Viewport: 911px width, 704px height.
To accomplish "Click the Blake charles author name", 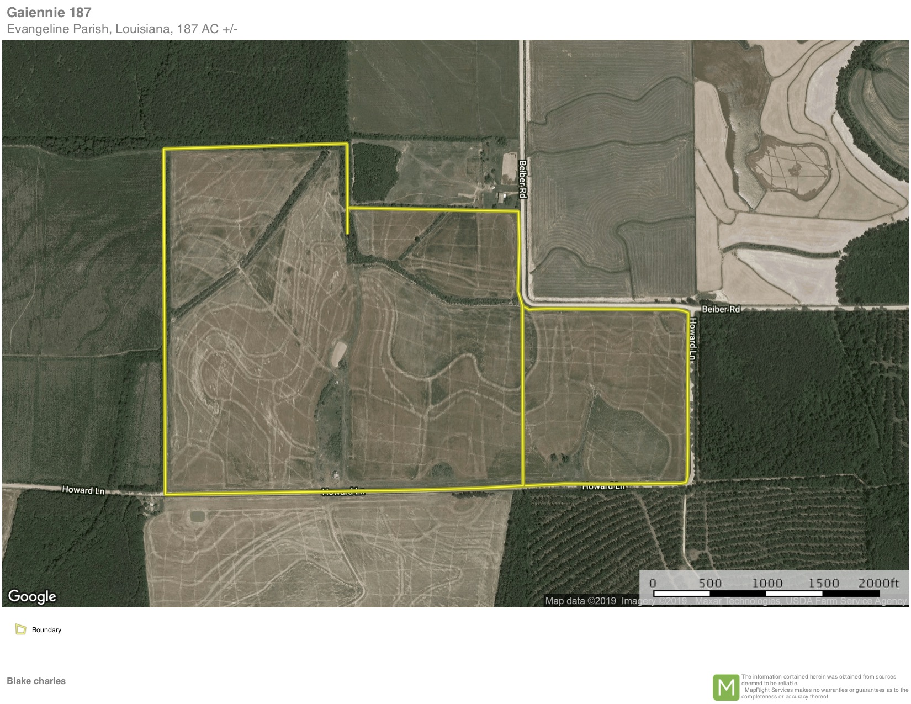I will click(x=36, y=681).
